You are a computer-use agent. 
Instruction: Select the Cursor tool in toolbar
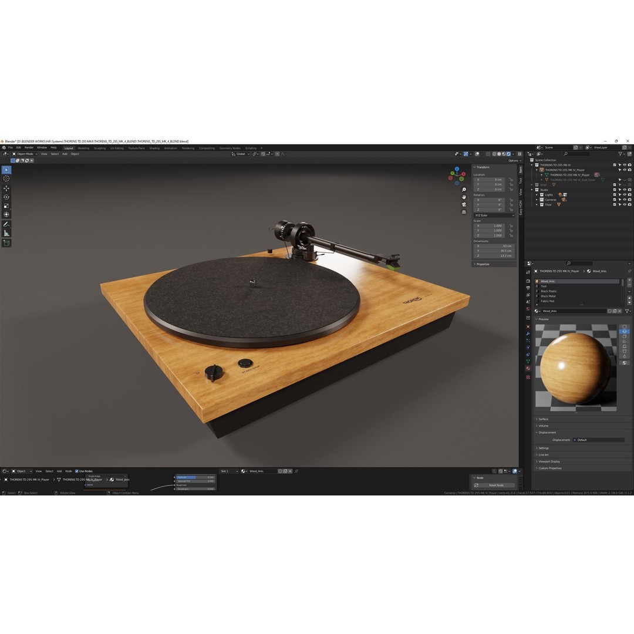coord(6,178)
